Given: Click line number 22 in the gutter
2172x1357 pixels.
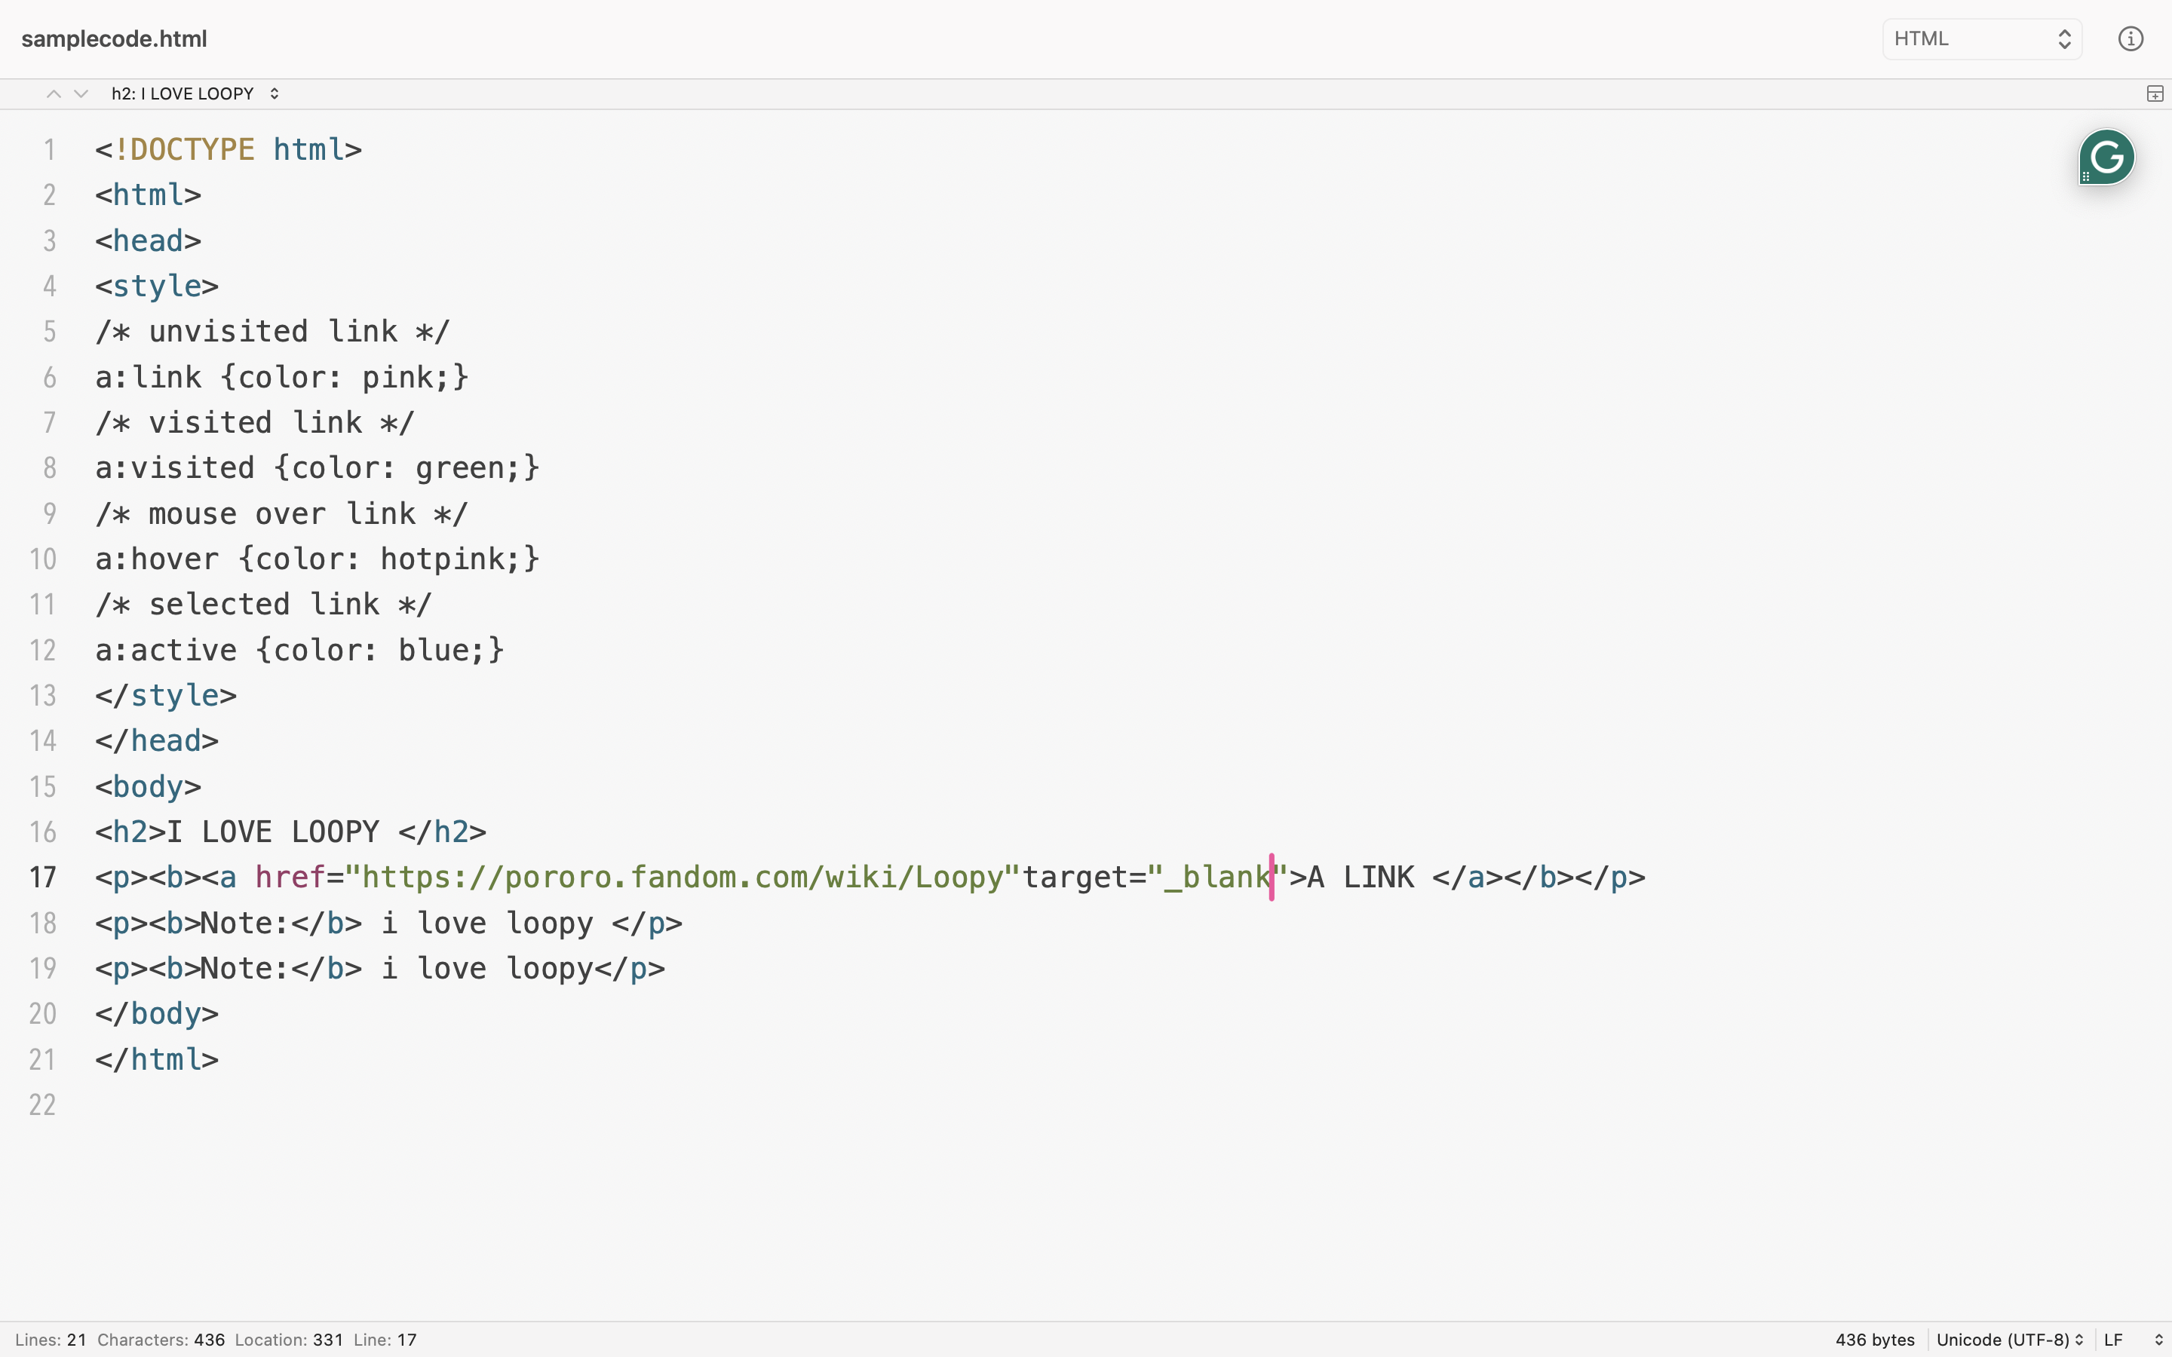Looking at the screenshot, I should click(43, 1104).
